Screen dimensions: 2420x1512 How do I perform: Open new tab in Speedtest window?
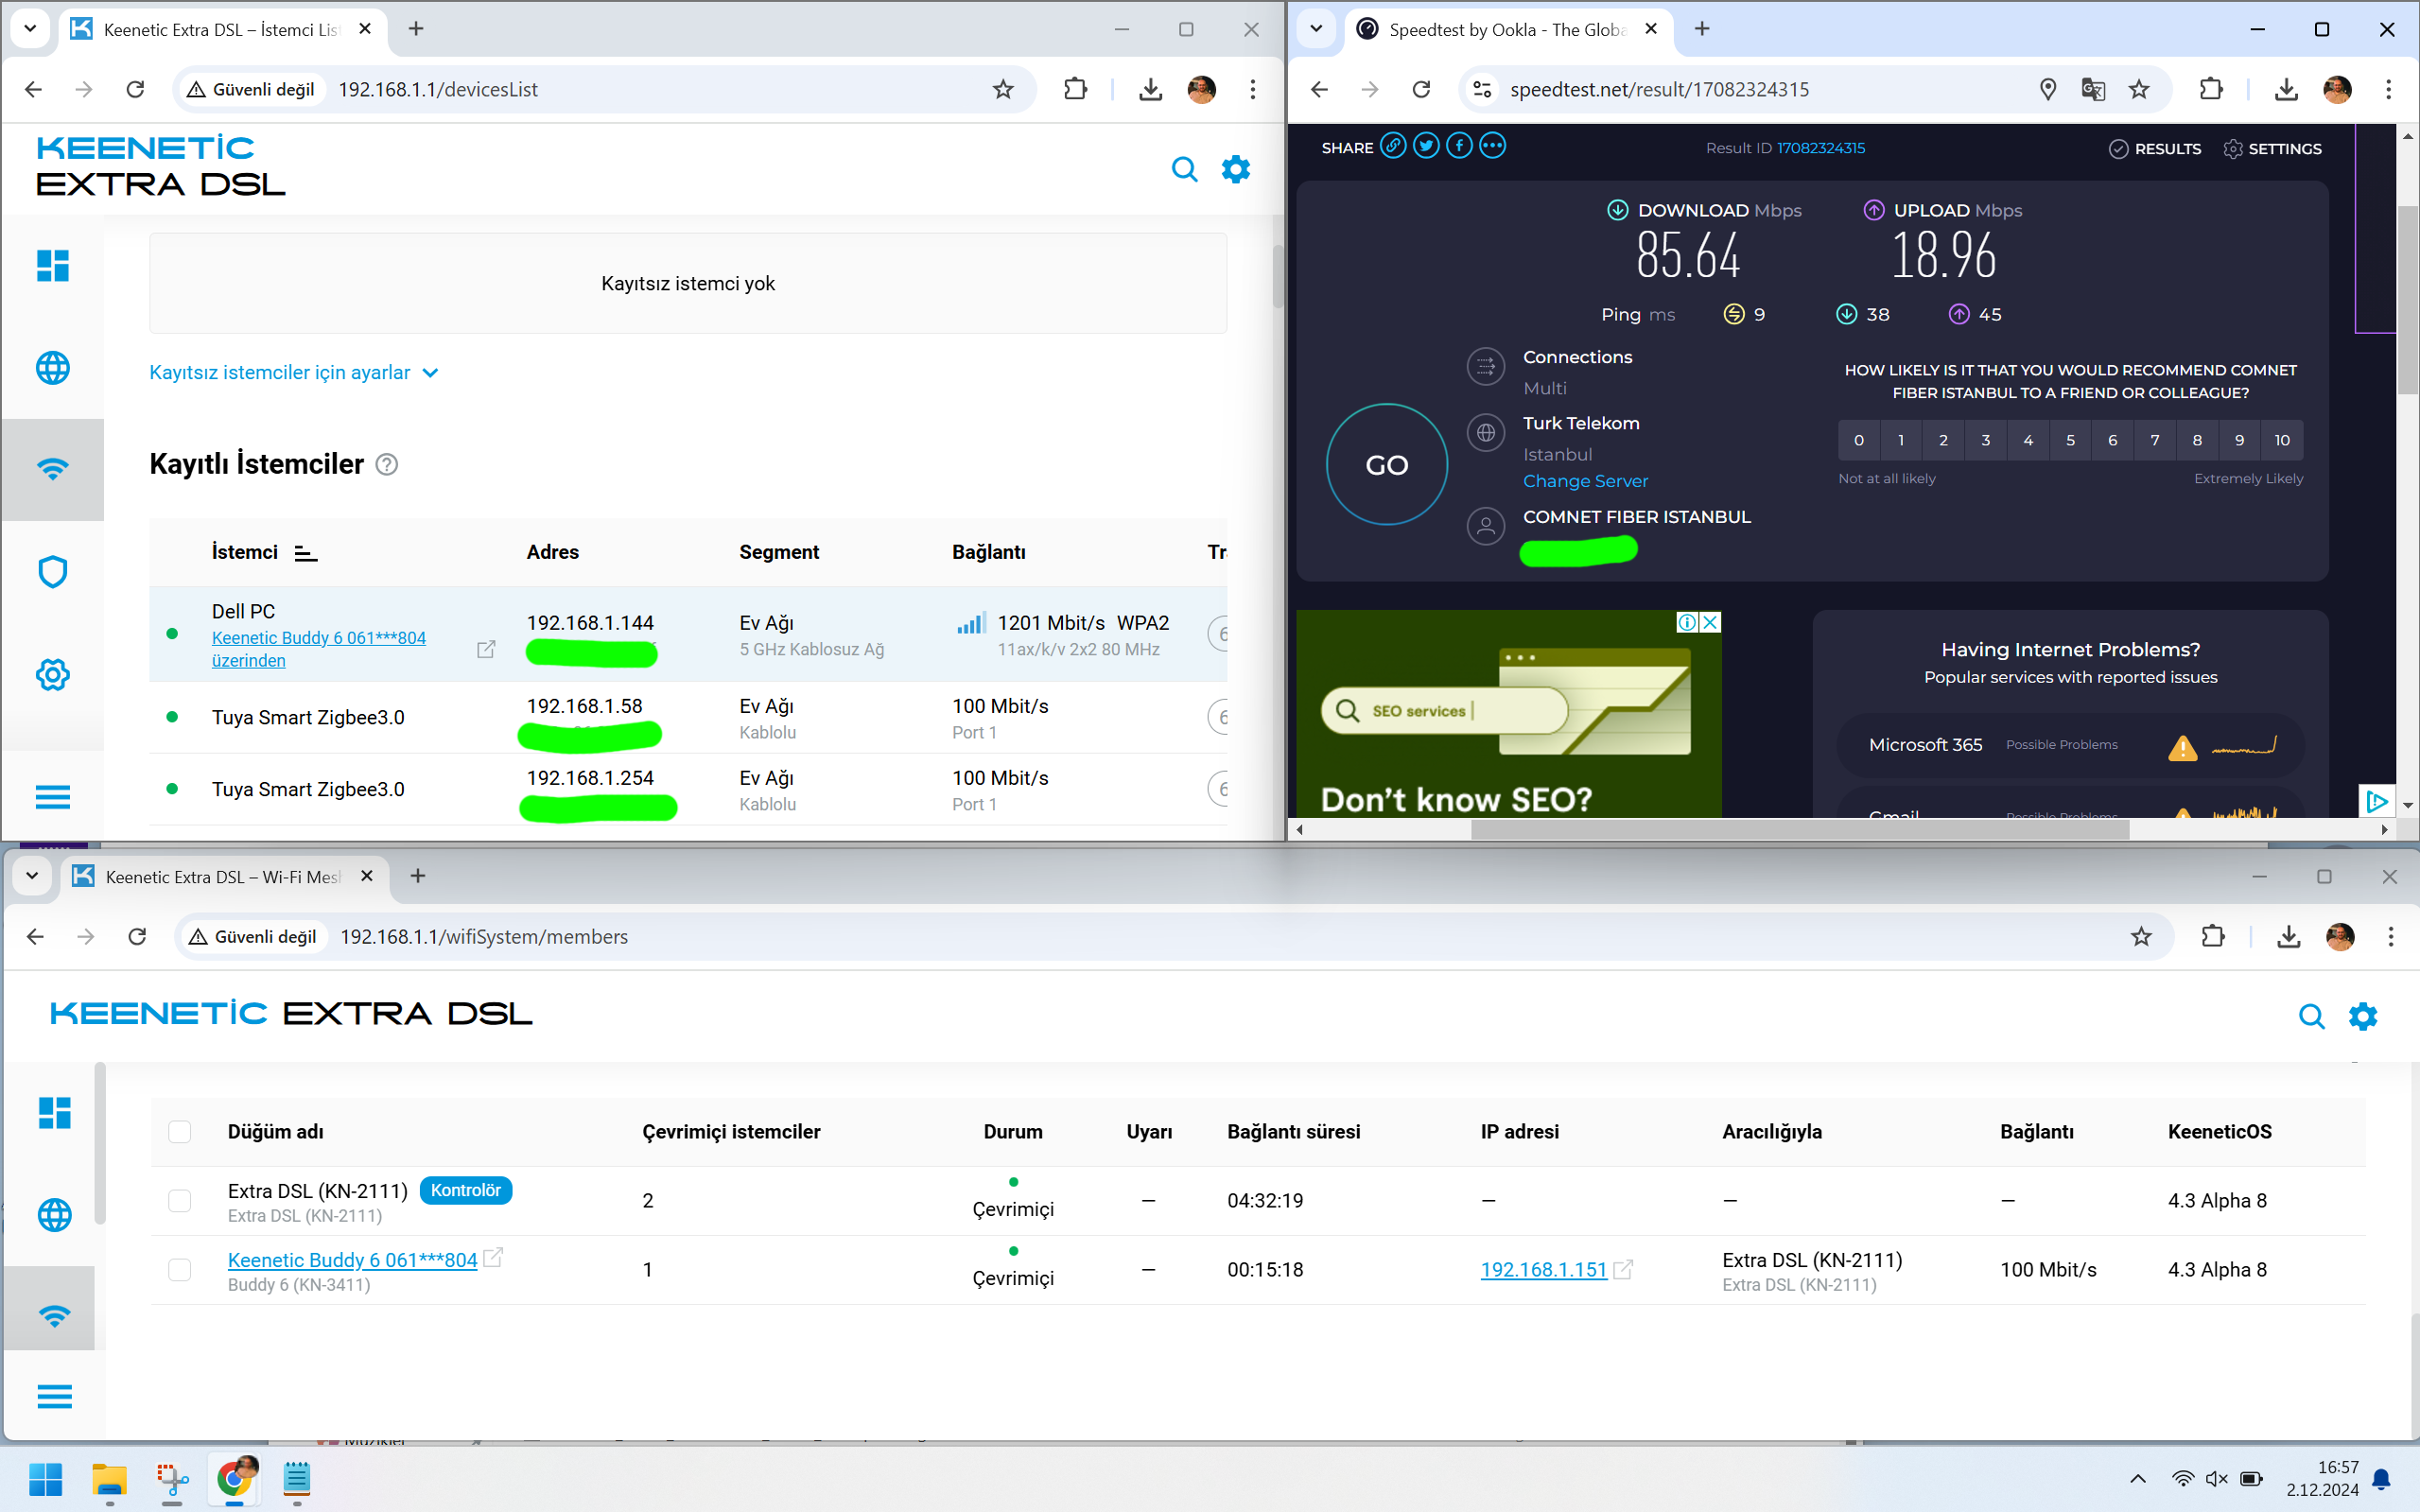click(x=1702, y=29)
